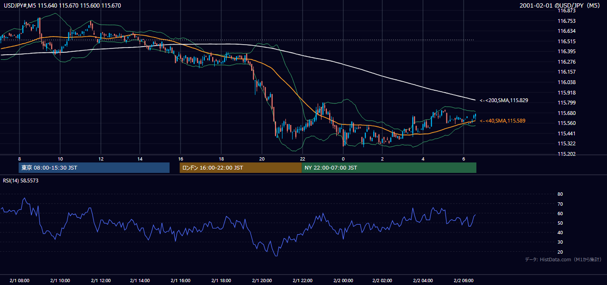
Task: Click the chart title 2001-02-01 USD/JPY (M5)
Action: (x=560, y=6)
